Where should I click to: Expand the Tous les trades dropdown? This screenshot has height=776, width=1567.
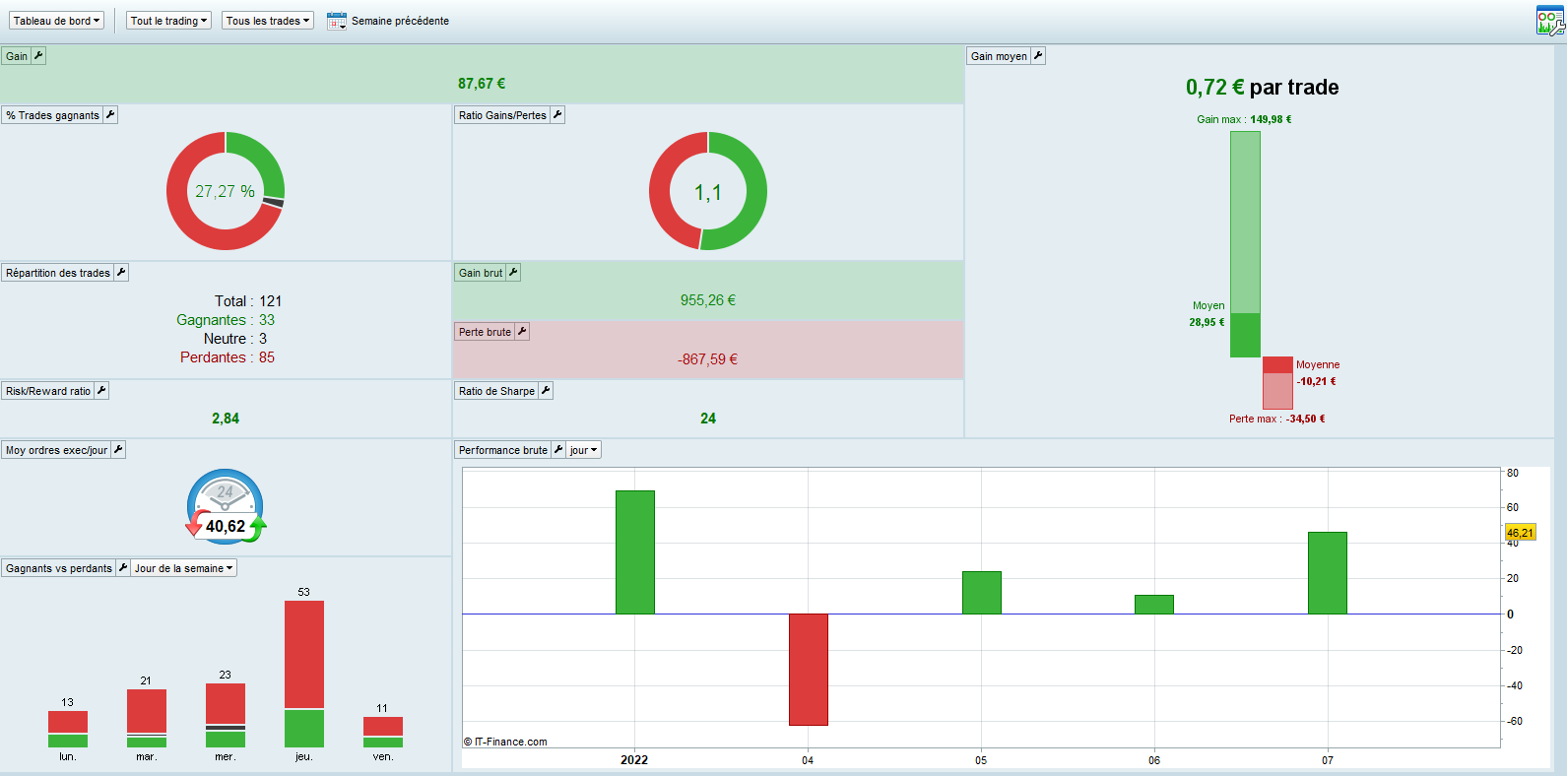268,21
